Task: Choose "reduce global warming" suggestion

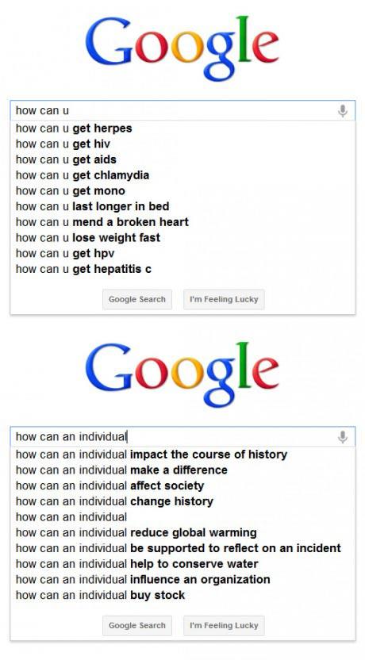Action: (x=182, y=533)
